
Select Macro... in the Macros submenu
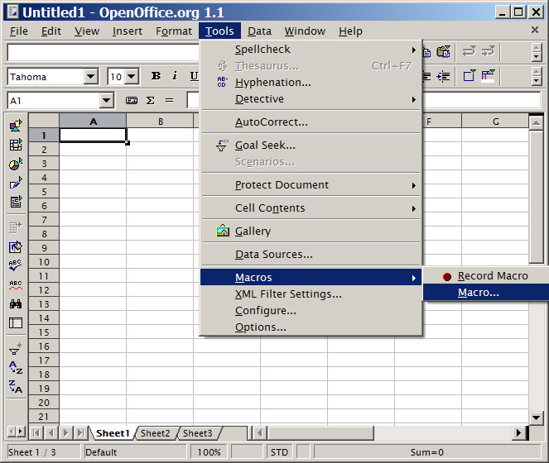(479, 293)
